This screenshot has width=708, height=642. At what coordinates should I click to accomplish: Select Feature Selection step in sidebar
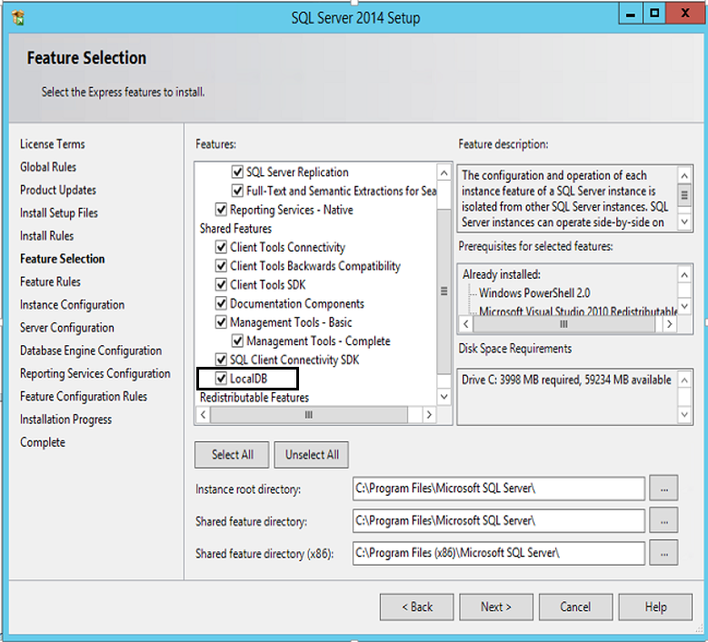[x=63, y=259]
